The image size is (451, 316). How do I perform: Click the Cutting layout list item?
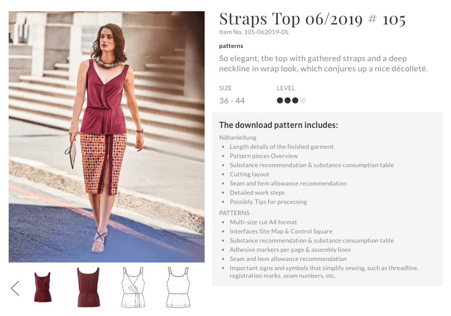click(x=249, y=174)
